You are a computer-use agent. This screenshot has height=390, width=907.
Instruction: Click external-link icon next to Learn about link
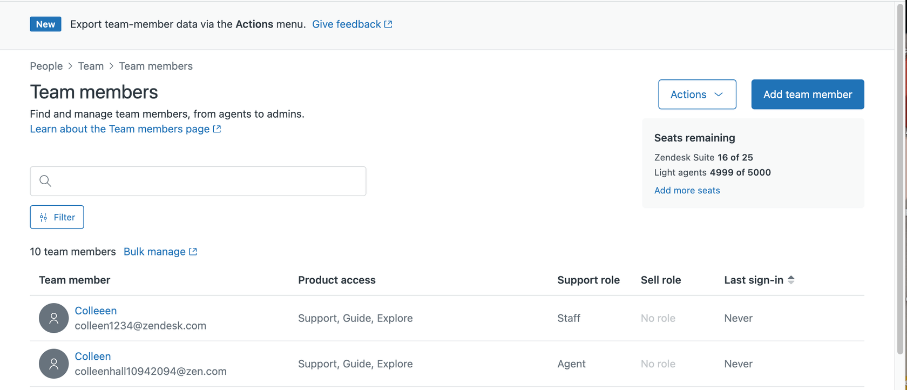pos(217,129)
